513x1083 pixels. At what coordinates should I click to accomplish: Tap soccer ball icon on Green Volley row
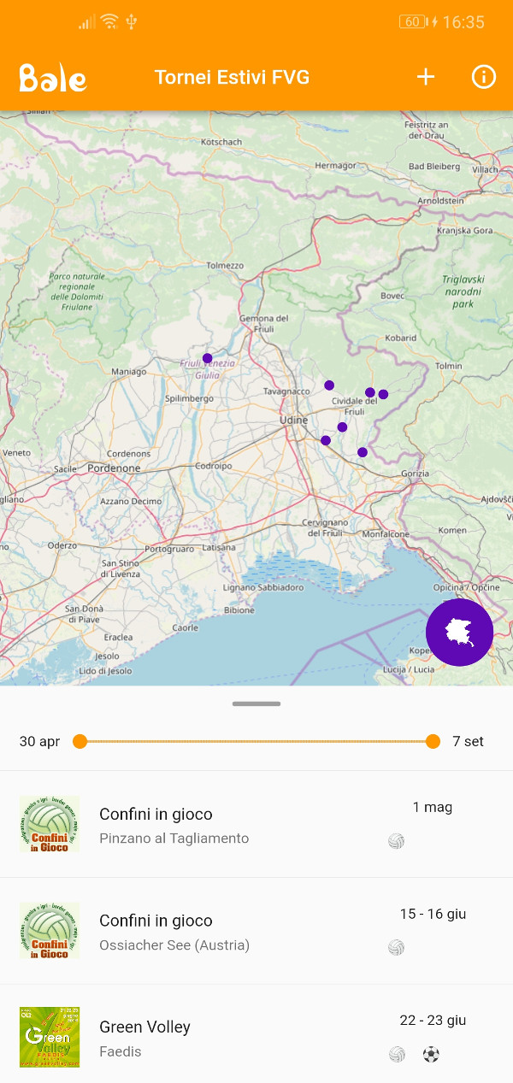(x=431, y=1054)
